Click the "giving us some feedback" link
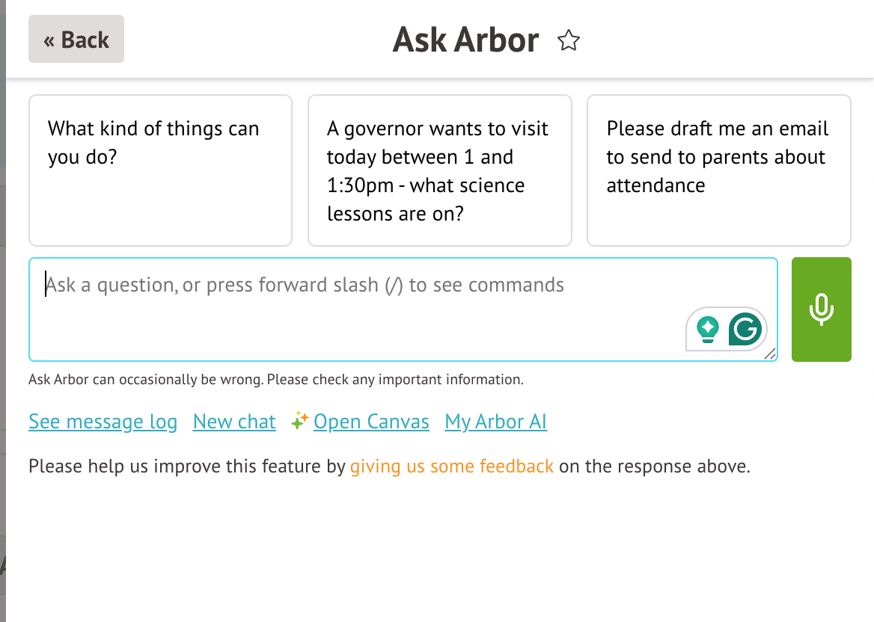Viewport: 874px width, 622px height. [x=451, y=467]
